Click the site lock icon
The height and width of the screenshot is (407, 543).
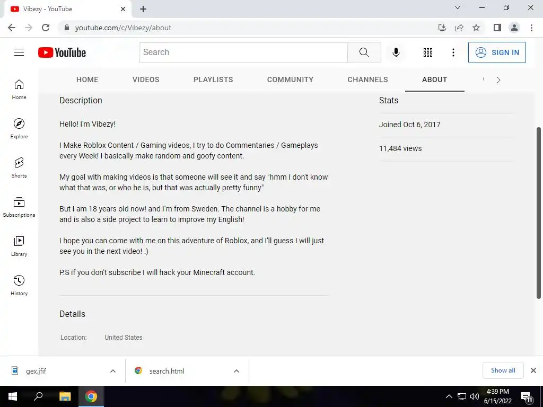[x=67, y=28]
